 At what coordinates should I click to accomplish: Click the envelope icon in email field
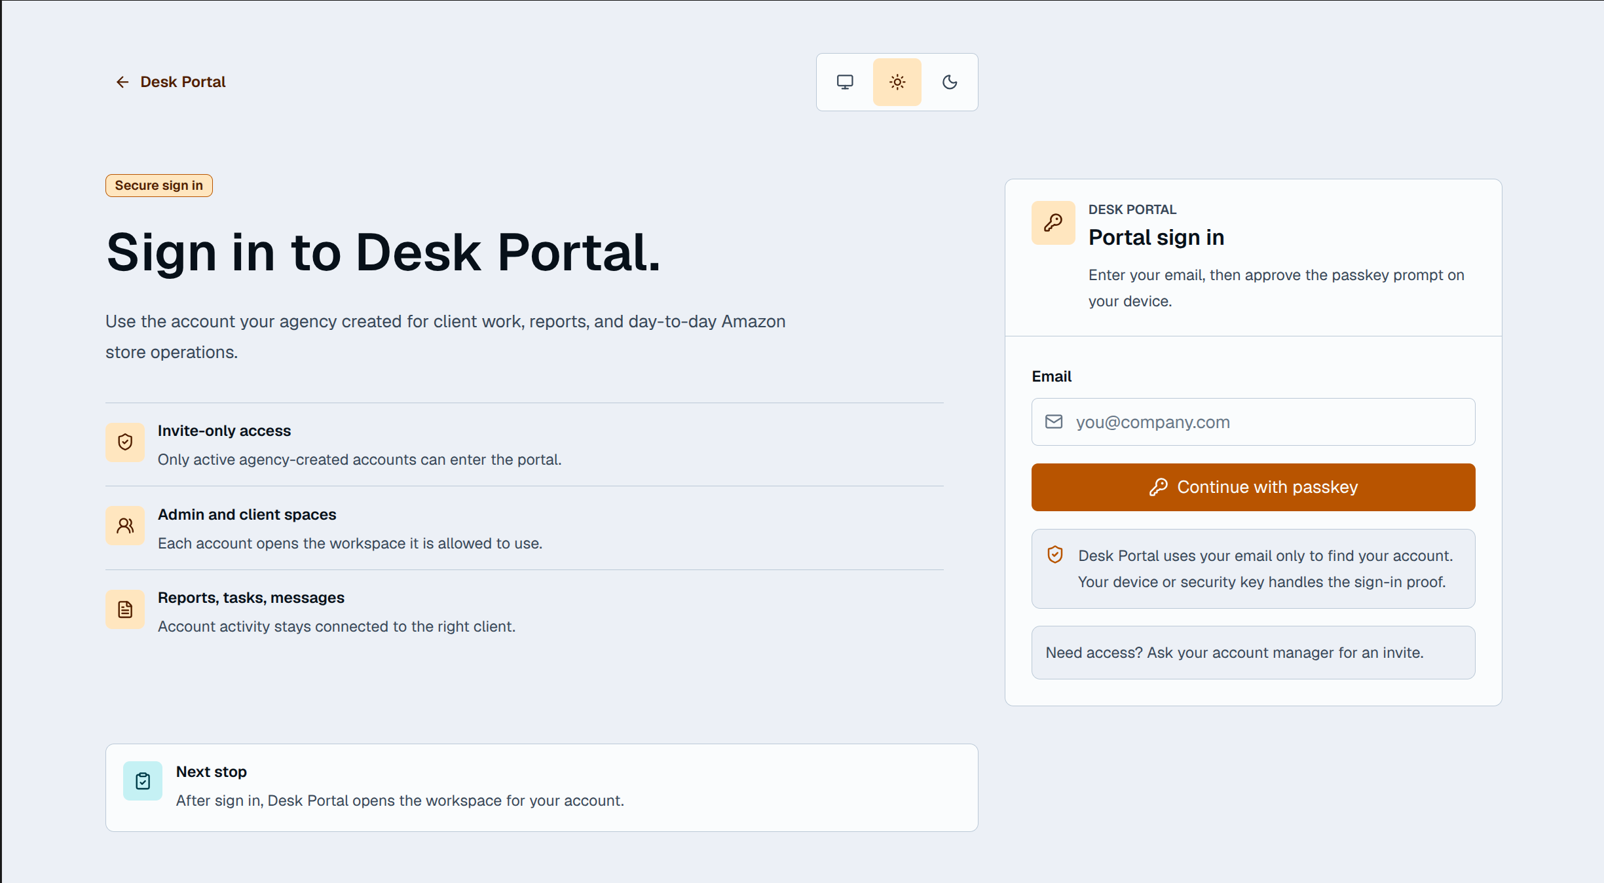point(1054,422)
